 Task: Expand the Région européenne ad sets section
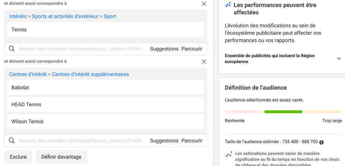pyautogui.click(x=339, y=59)
